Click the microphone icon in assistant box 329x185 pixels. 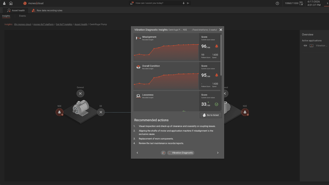click(x=184, y=3)
